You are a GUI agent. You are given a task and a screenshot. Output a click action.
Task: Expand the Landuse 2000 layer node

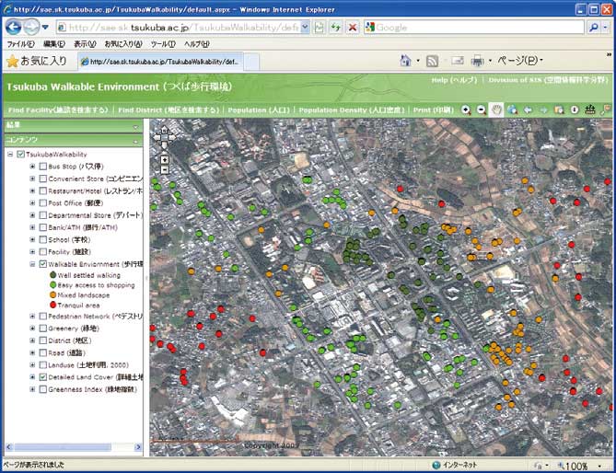(32, 364)
